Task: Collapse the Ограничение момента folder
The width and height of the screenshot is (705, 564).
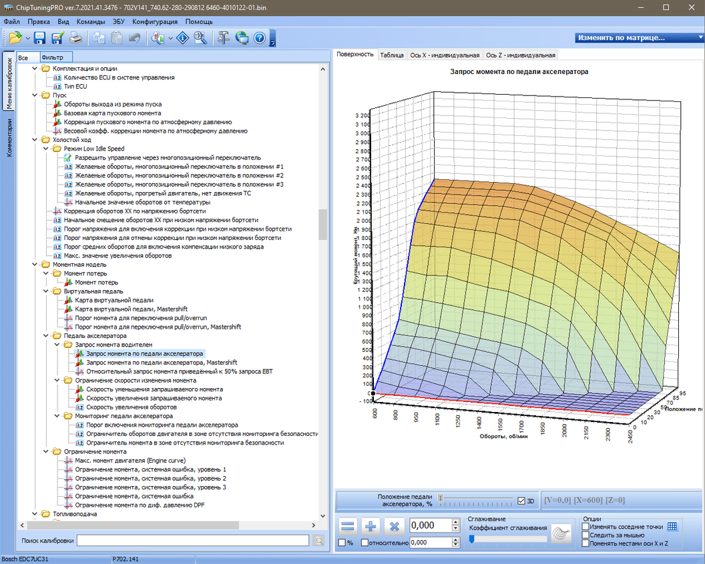Action: 46,452
